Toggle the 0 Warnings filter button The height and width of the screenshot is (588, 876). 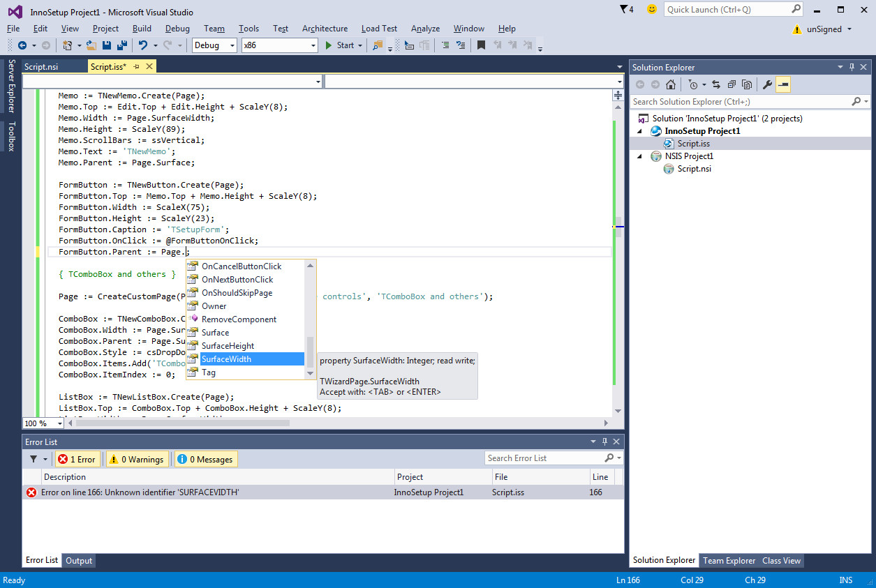(x=137, y=459)
